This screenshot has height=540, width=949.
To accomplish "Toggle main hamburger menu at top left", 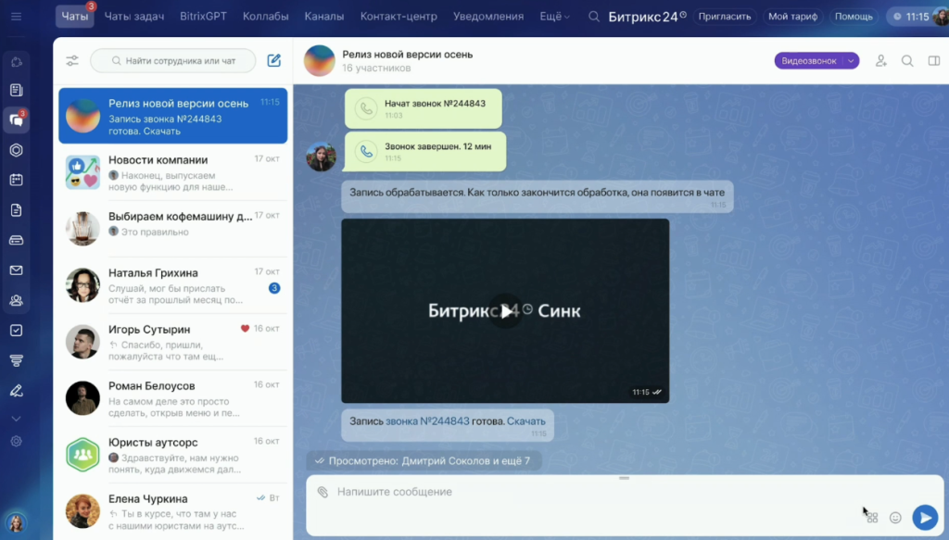I will coord(16,17).
